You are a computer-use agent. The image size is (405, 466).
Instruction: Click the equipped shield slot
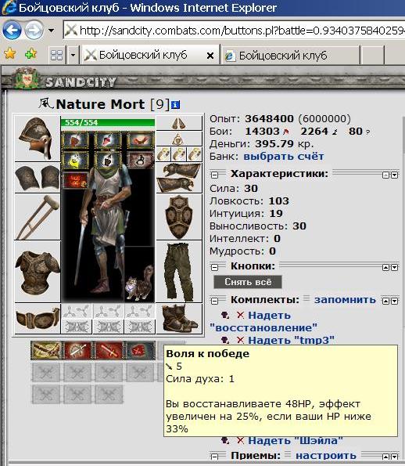pos(179,217)
